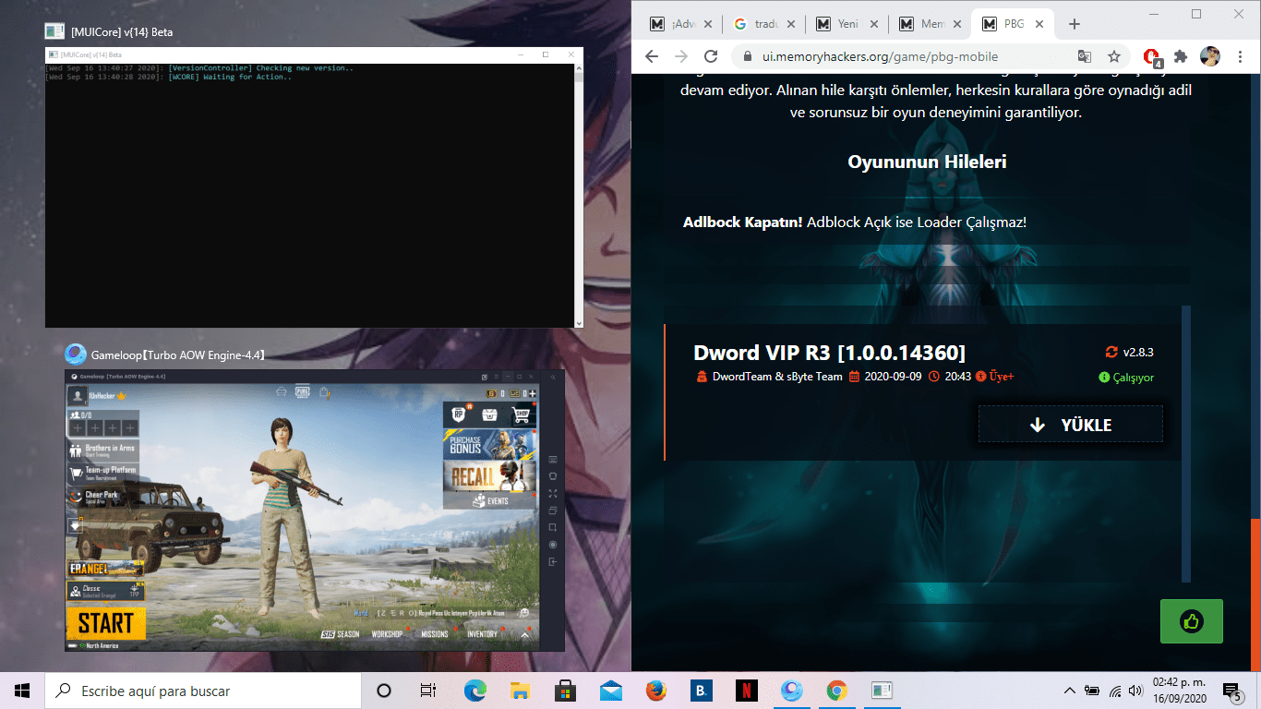This screenshot has width=1261, height=709.
Task: Open the Classic mode selection panel
Action: pyautogui.click(x=105, y=591)
